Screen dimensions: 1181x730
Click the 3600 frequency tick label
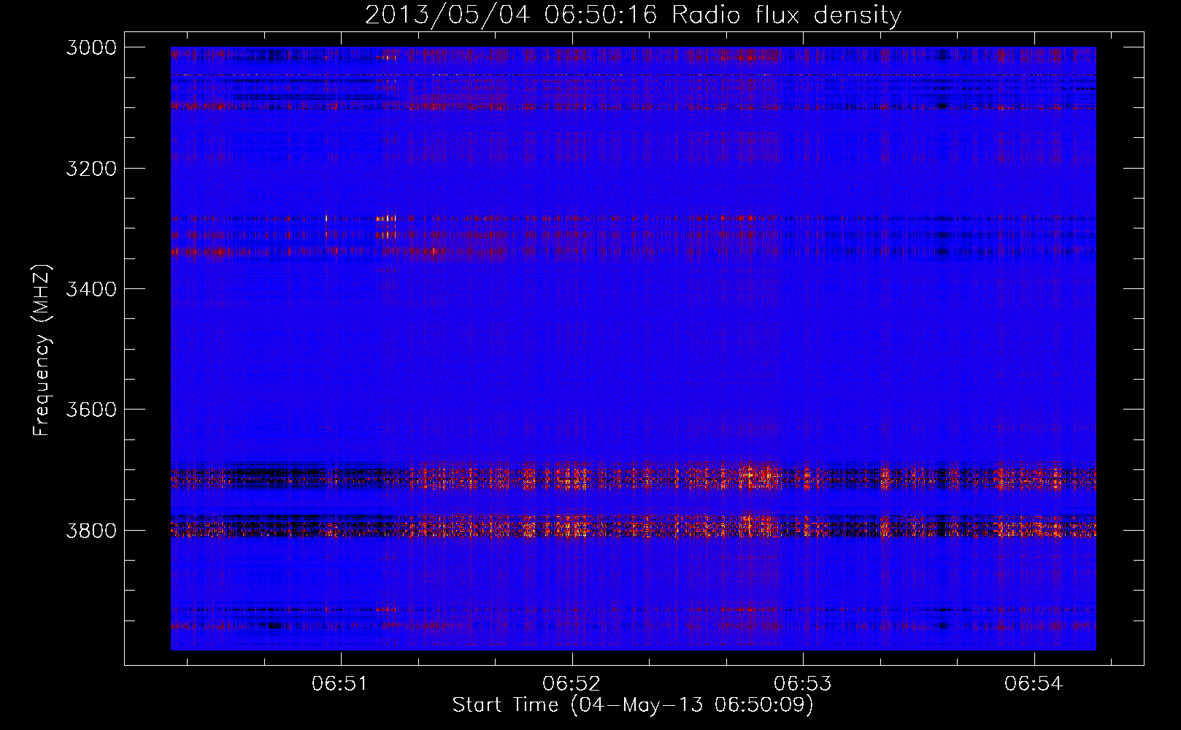tap(91, 410)
